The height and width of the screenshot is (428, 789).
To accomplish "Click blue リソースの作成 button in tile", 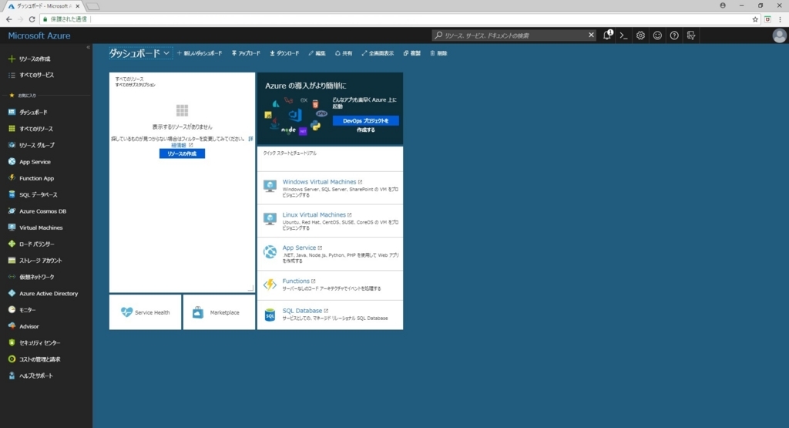I will click(x=182, y=153).
